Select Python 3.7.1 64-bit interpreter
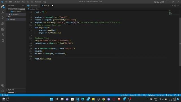 [x=160, y=95]
